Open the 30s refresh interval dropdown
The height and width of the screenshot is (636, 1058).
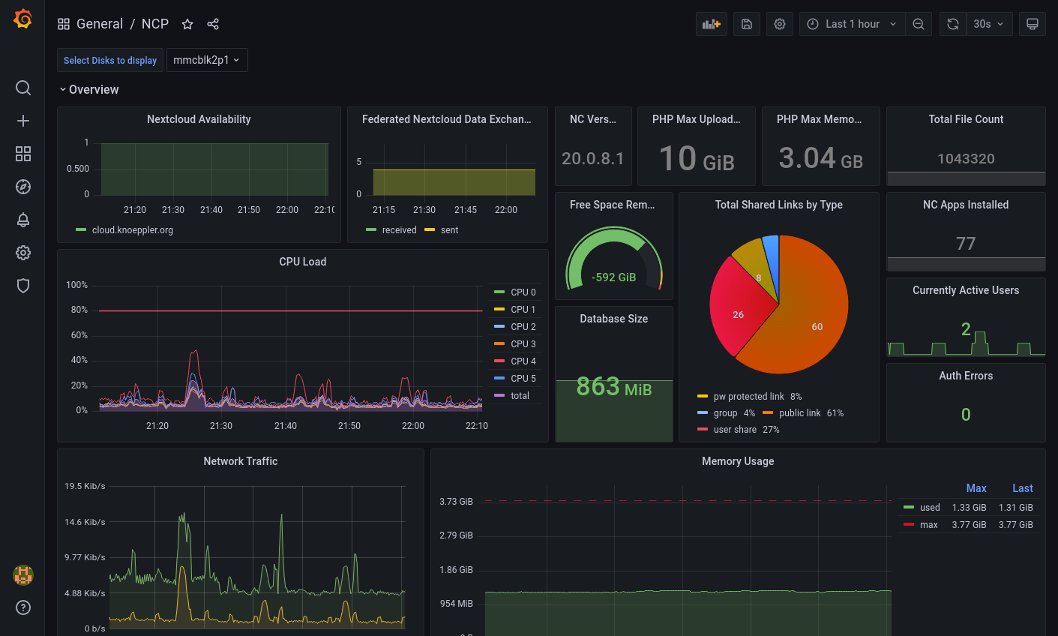pyautogui.click(x=989, y=24)
